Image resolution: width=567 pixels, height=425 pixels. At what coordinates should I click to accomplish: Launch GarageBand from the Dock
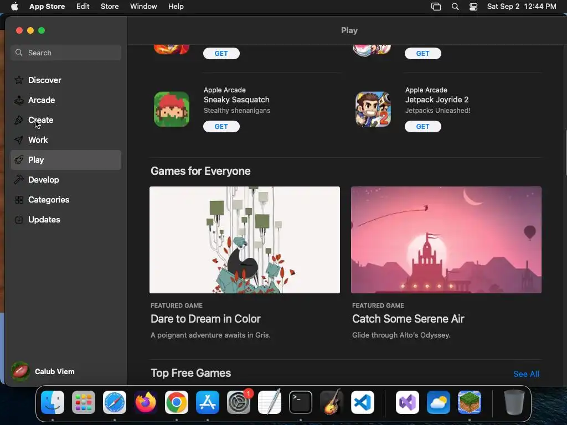point(332,402)
